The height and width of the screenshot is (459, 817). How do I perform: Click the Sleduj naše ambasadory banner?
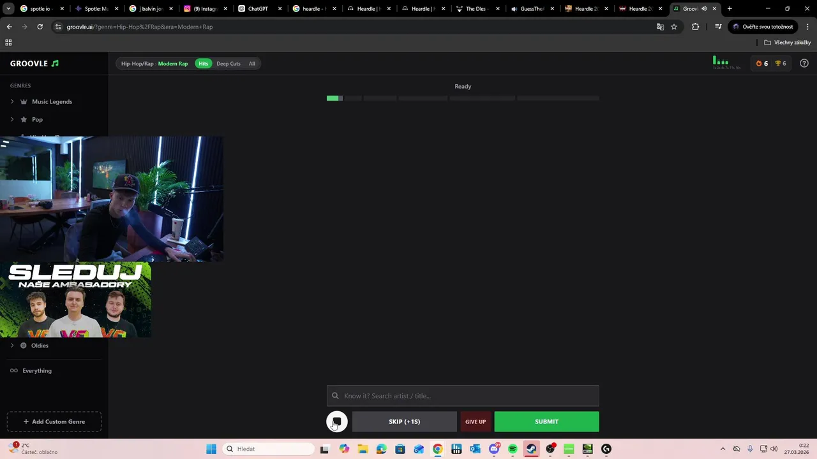click(75, 300)
